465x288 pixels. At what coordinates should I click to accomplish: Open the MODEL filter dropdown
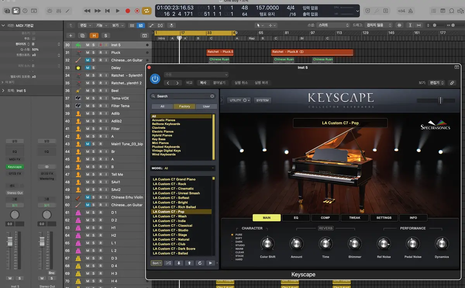tap(183, 168)
